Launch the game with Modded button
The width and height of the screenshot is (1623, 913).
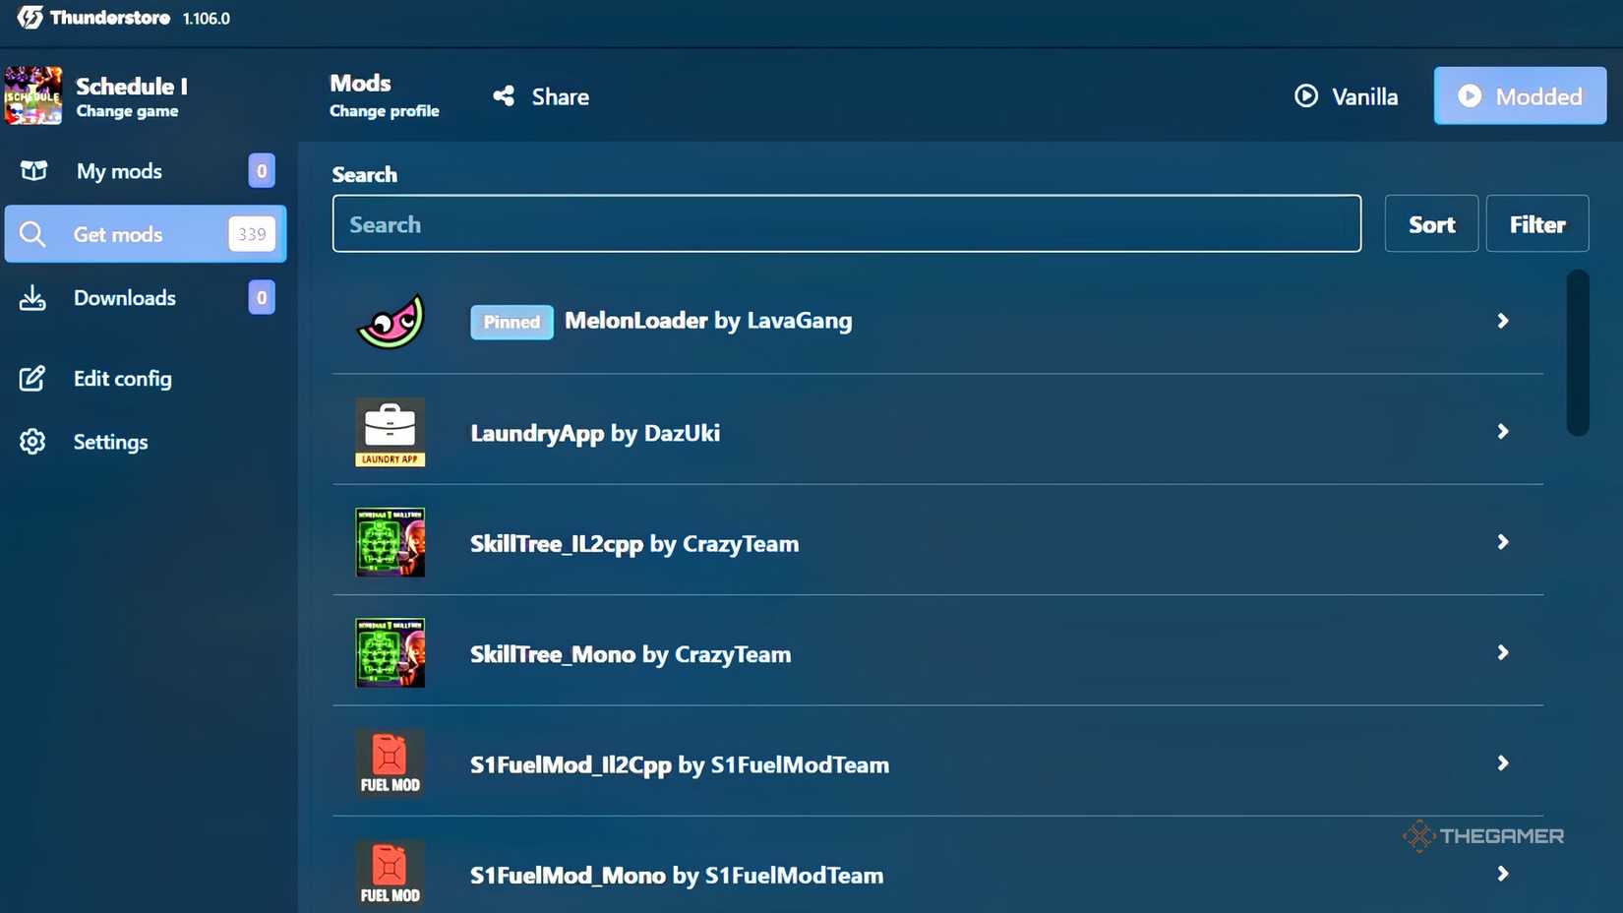click(x=1519, y=96)
